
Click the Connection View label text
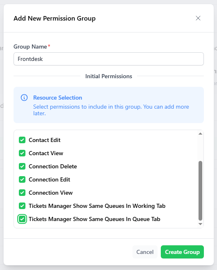pos(50,193)
